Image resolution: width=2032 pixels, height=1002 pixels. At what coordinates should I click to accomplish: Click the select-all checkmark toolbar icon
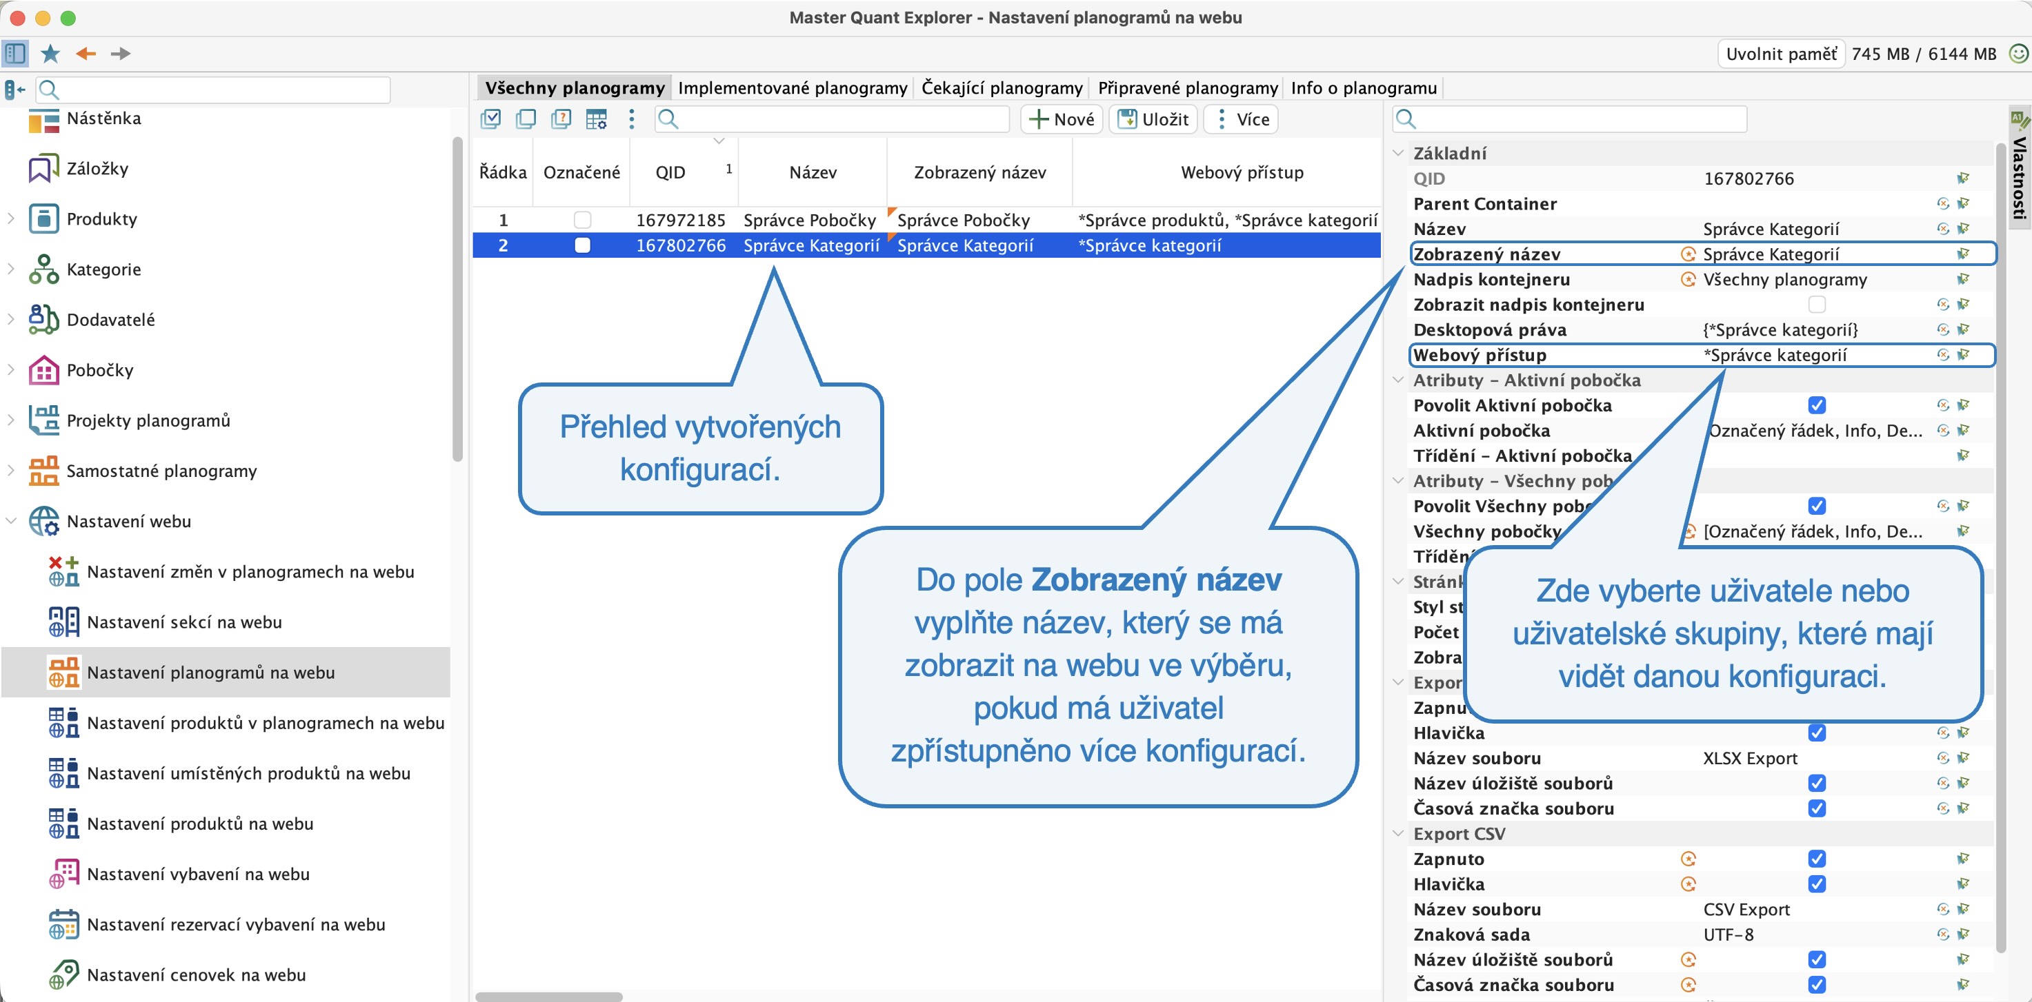click(490, 119)
